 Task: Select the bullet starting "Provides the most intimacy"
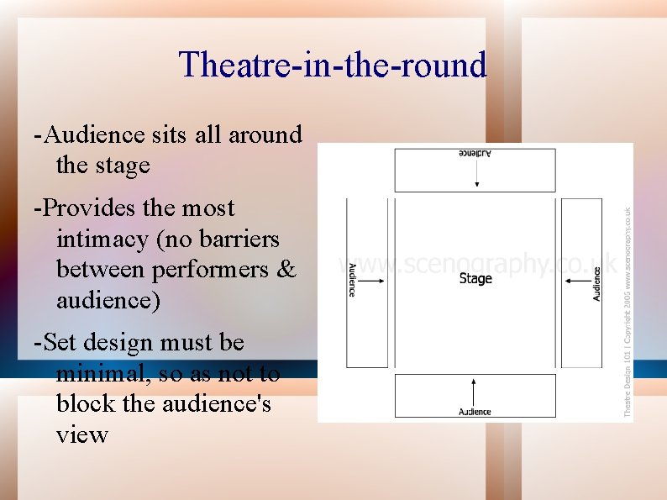(165, 254)
